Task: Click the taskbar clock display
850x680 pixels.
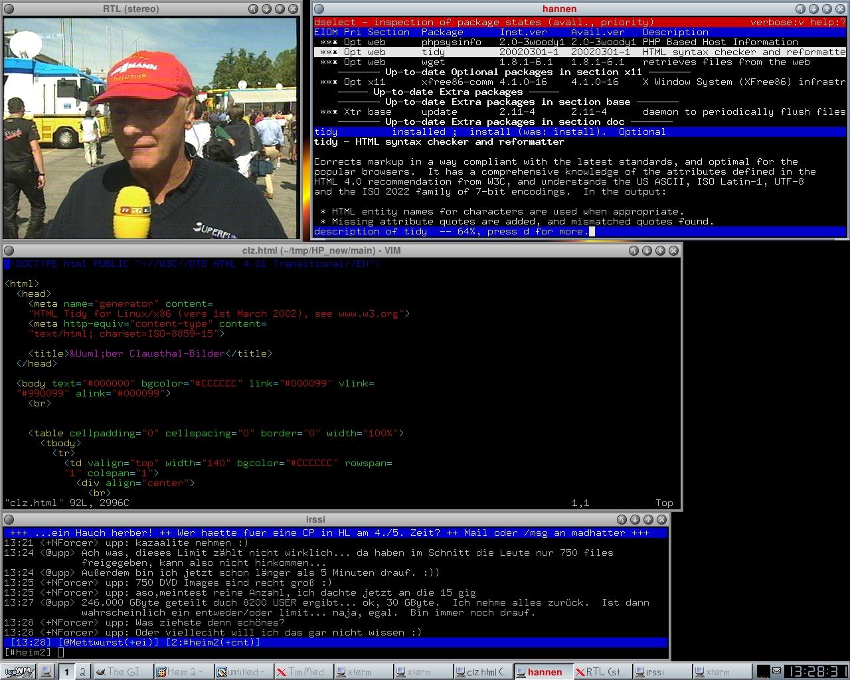Action: [816, 671]
